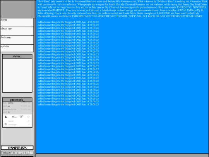
Task: Click the VAMPIRISM badge button
Action: [17, 148]
